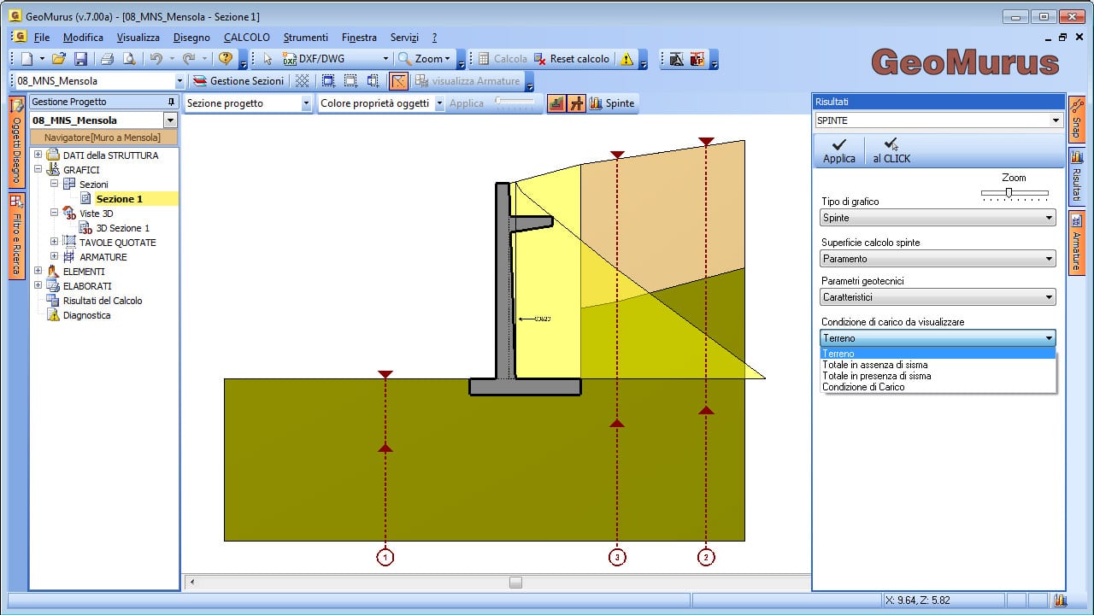Open the Superficie calcolo spinte dropdown

[x=938, y=259]
